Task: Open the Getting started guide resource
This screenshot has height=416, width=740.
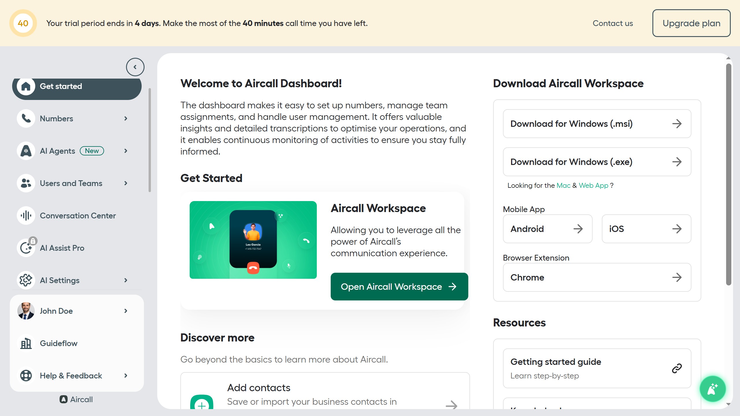Action: click(x=597, y=368)
